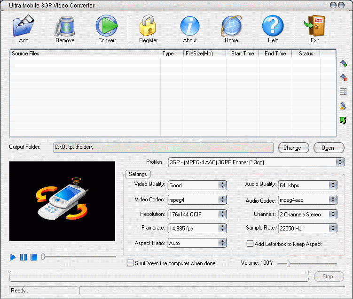Viewport: 353px width, 299px height.
Task: Click the first round title bar button
Action: click(333, 5)
